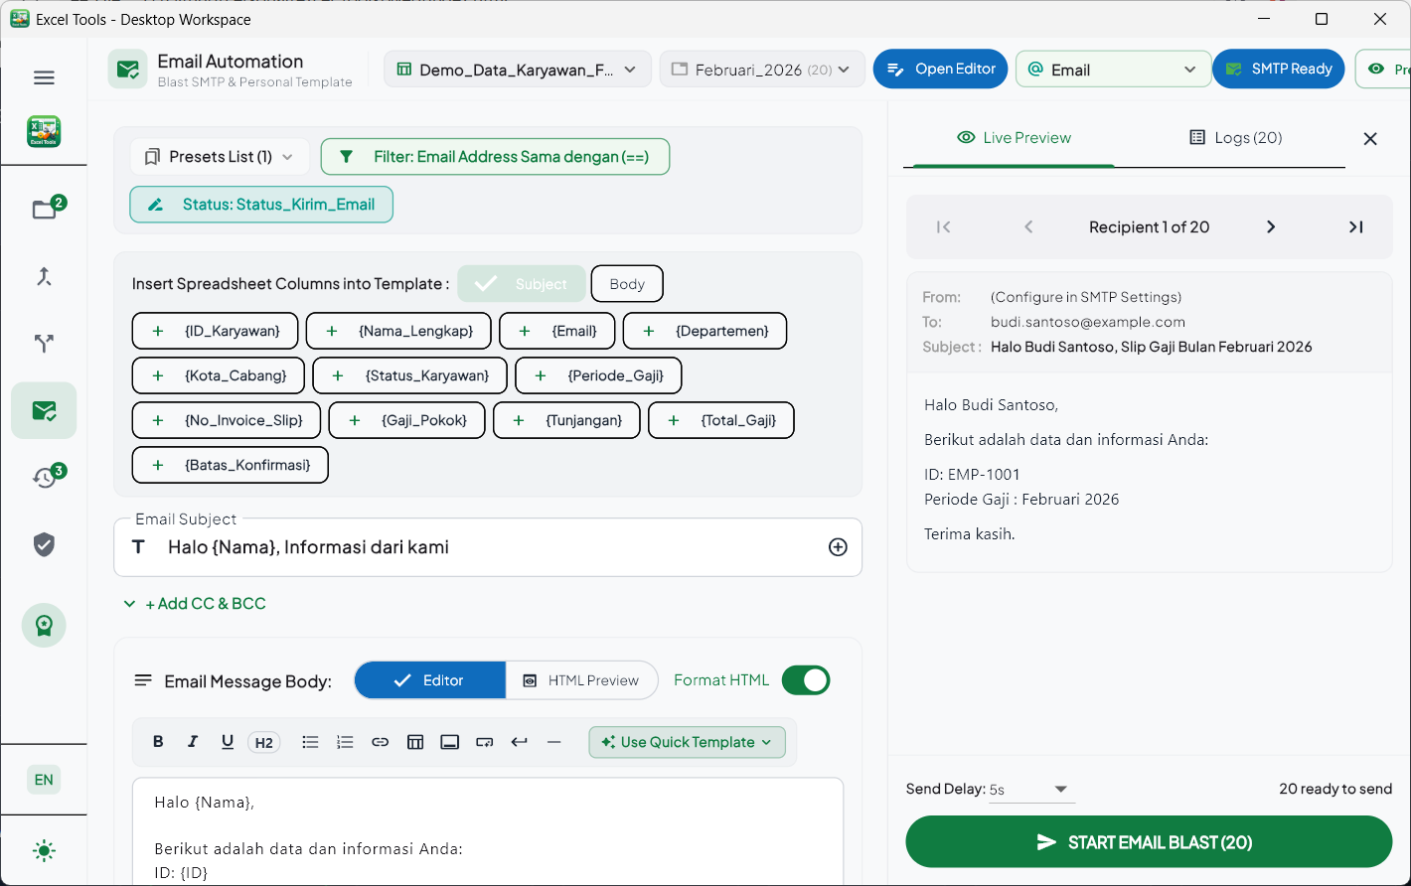
Task: Insert line break with return arrow icon
Action: 519,742
